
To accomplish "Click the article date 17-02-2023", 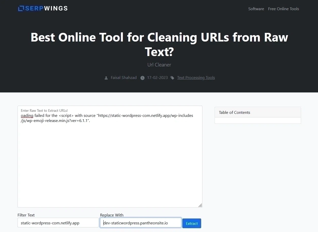I will tap(157, 78).
